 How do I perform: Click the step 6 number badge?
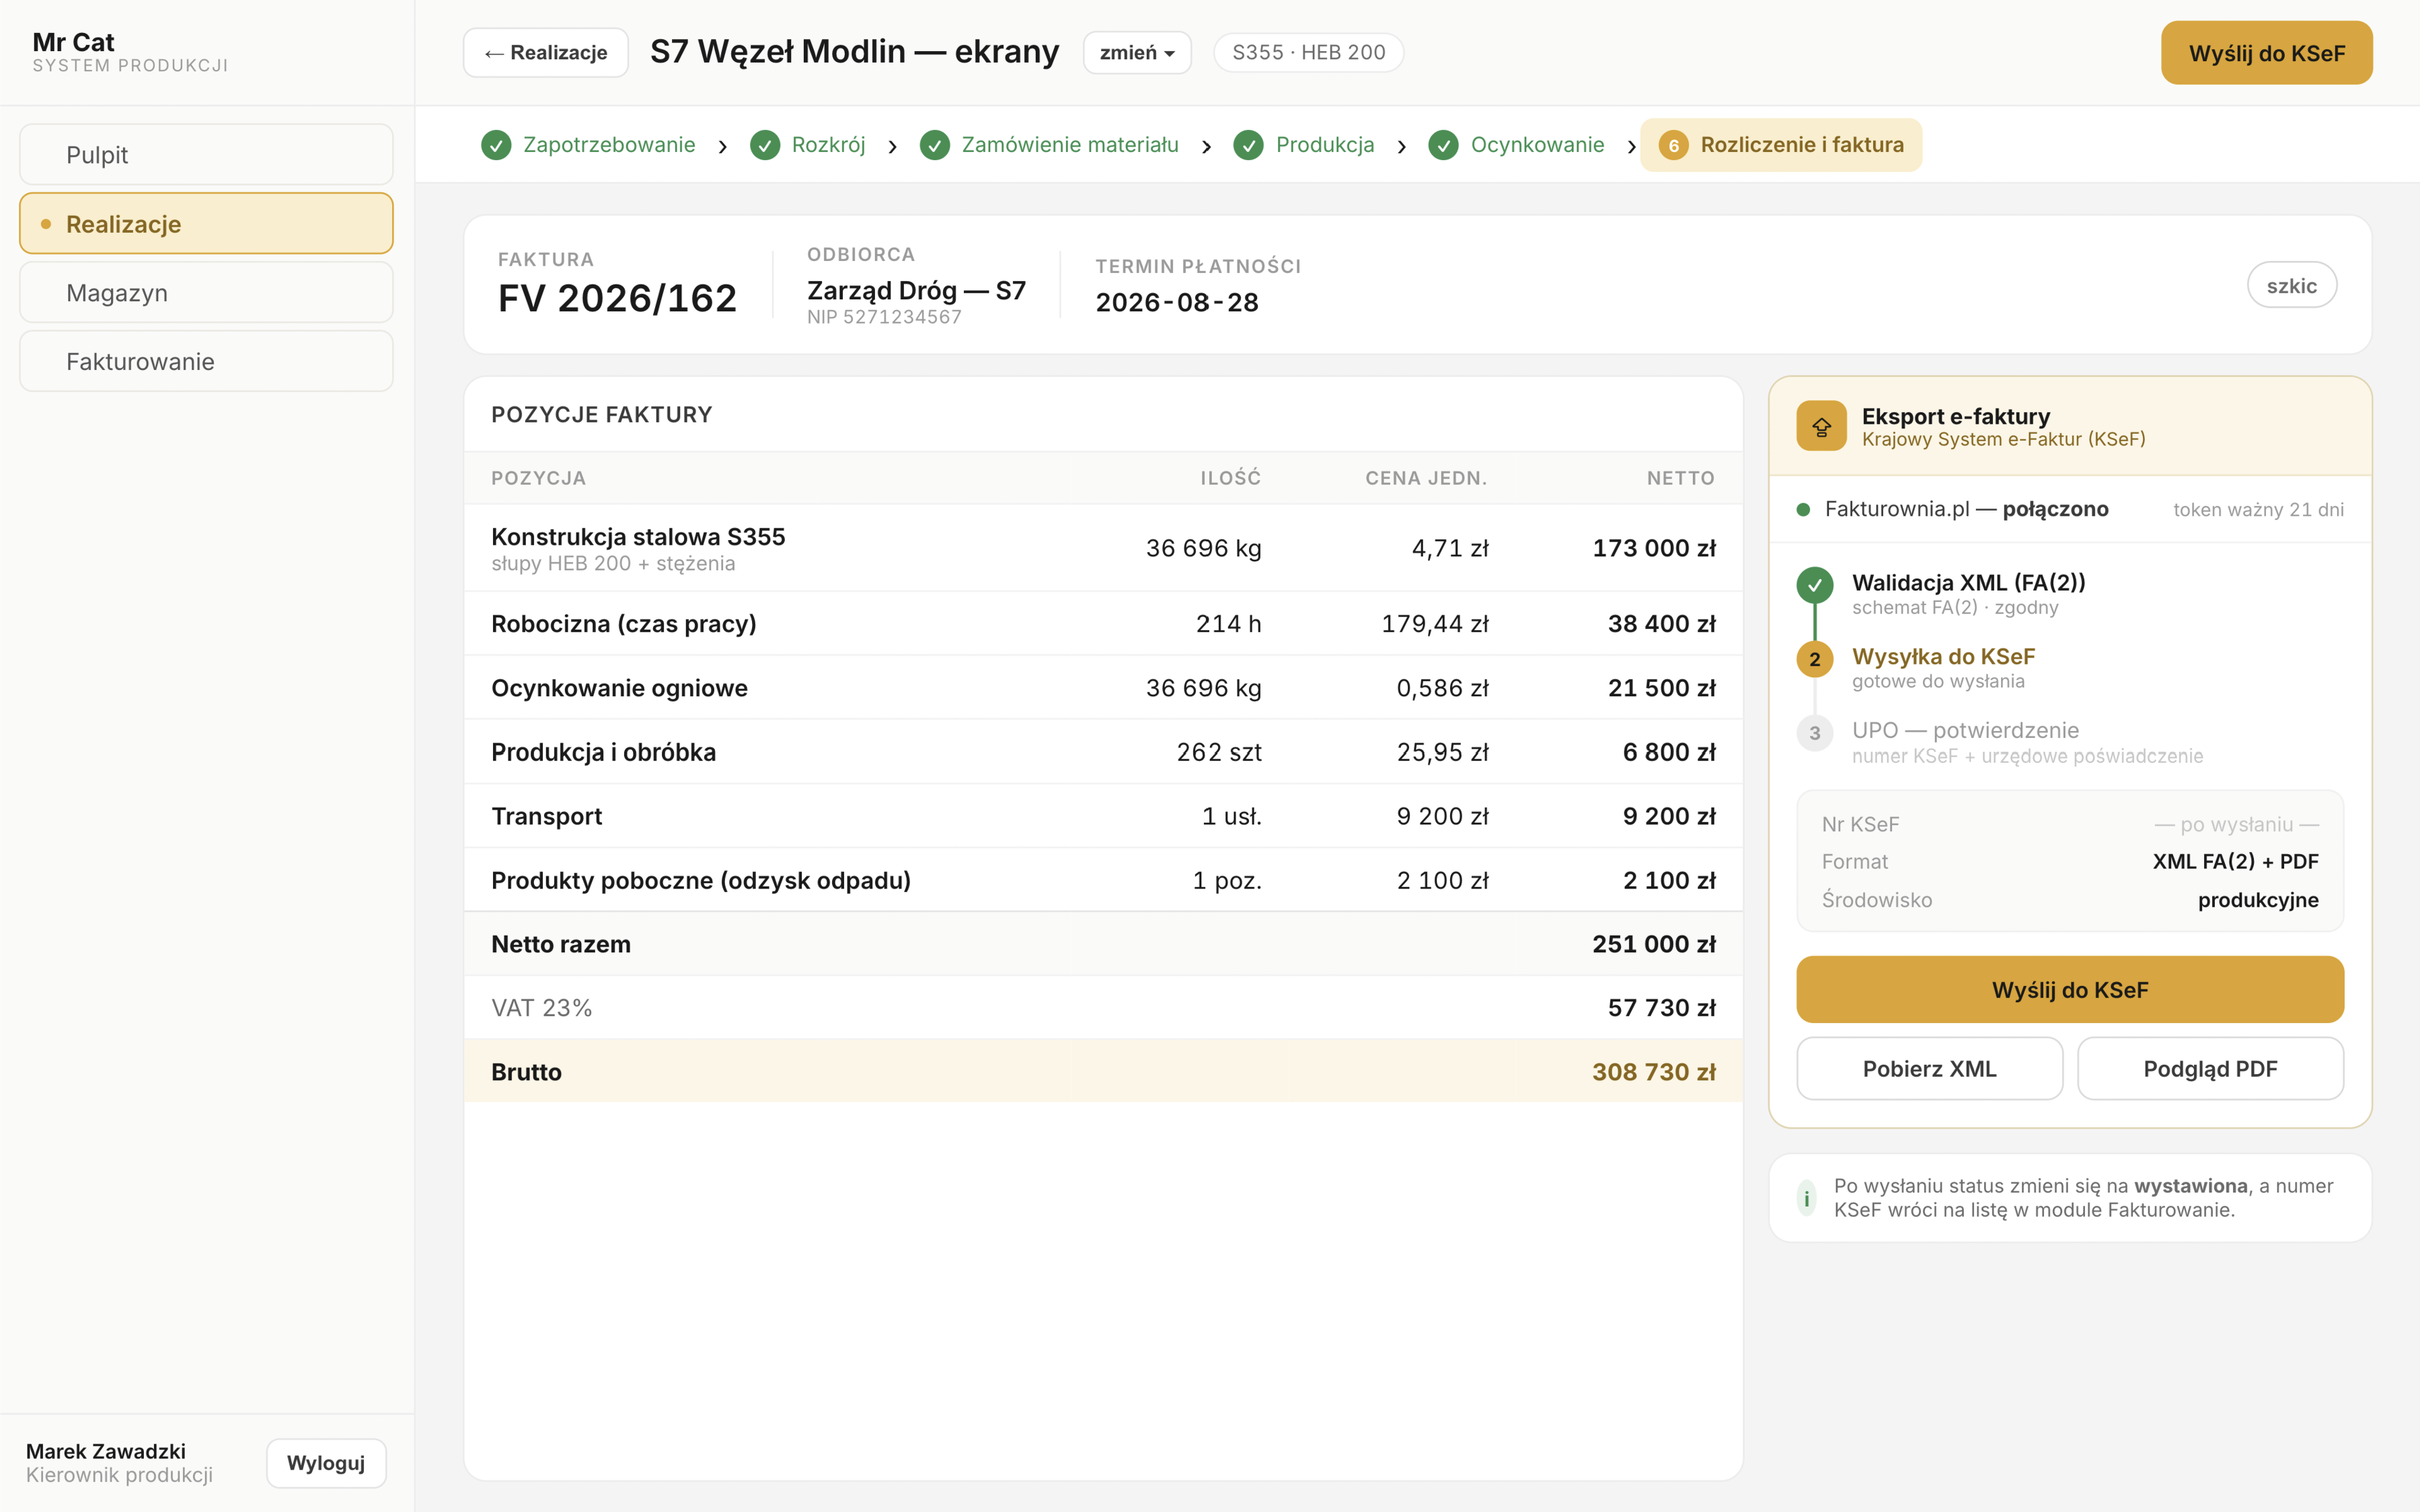[1674, 145]
